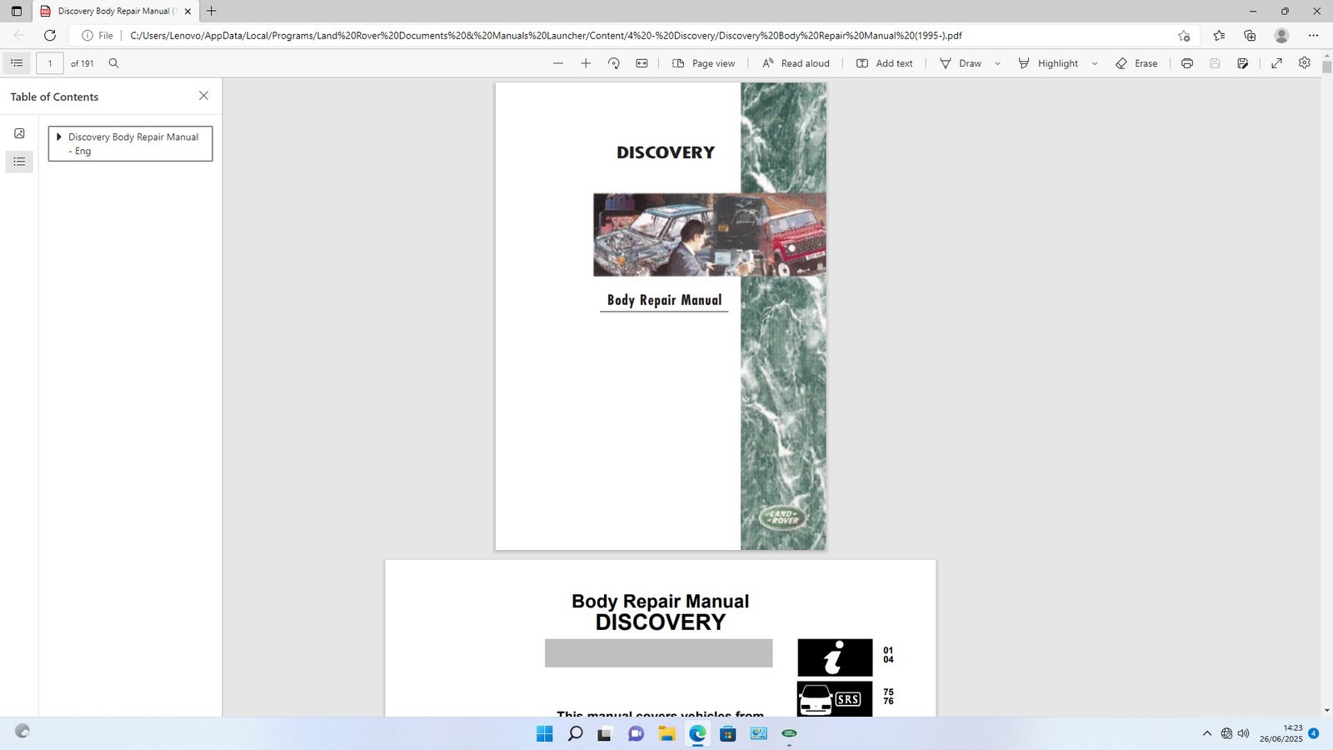The width and height of the screenshot is (1333, 750).
Task: Click the Save as icon
Action: tap(1243, 63)
